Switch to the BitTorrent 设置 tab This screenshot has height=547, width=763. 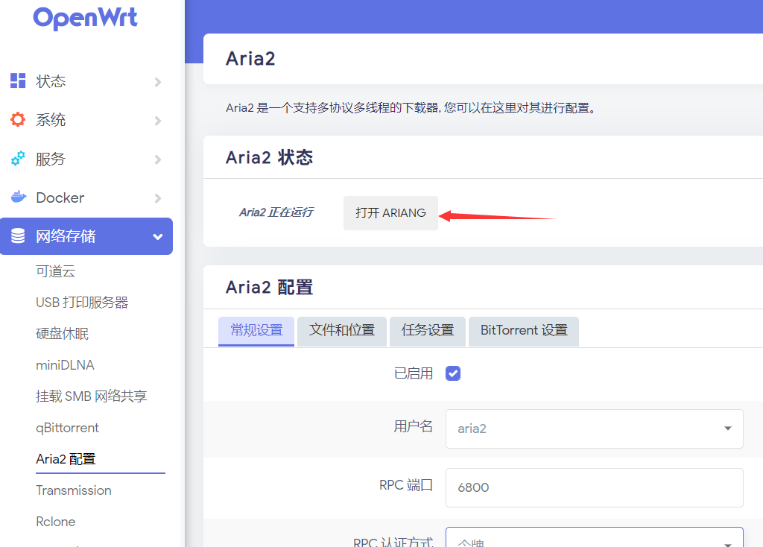(524, 331)
